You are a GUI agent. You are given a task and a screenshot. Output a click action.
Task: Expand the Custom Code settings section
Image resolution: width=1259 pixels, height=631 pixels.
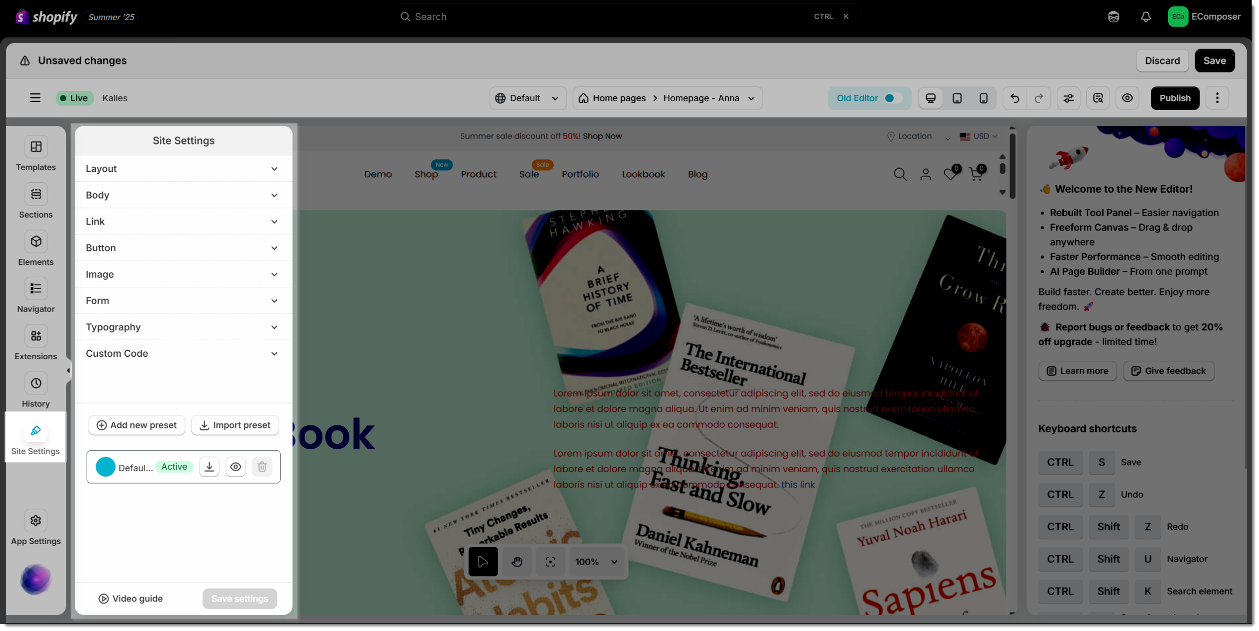tap(183, 354)
